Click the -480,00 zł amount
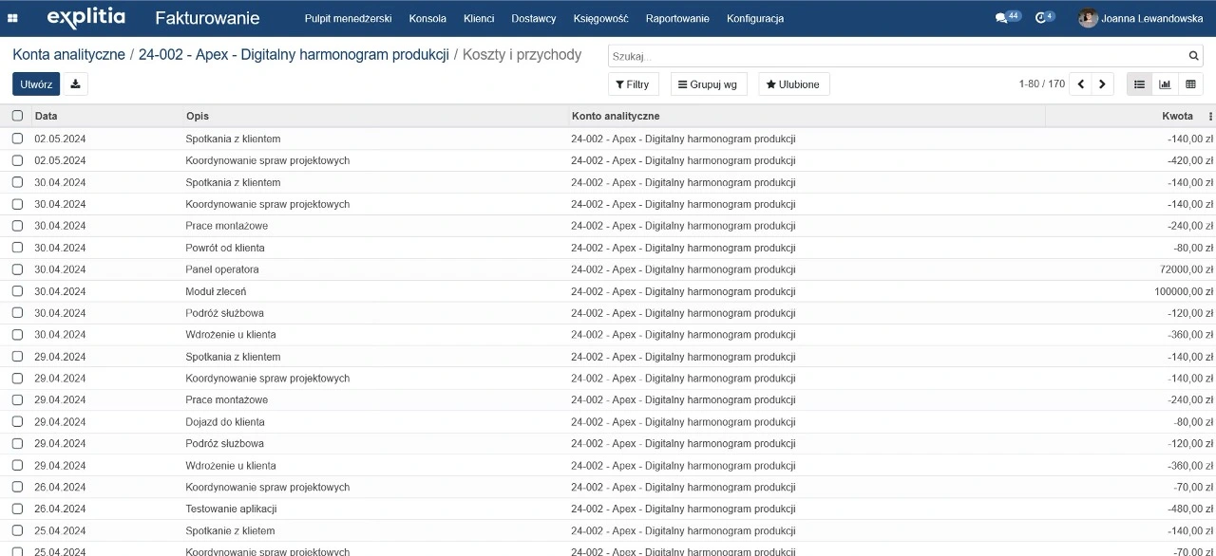Viewport: 1216px width, 556px height. (x=1190, y=510)
